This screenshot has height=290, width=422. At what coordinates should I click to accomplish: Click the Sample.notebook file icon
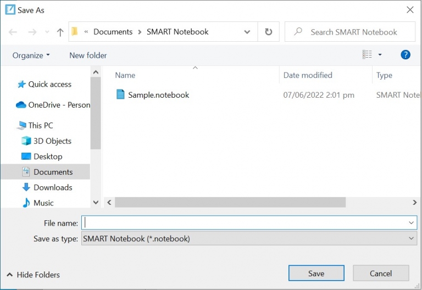pos(120,94)
